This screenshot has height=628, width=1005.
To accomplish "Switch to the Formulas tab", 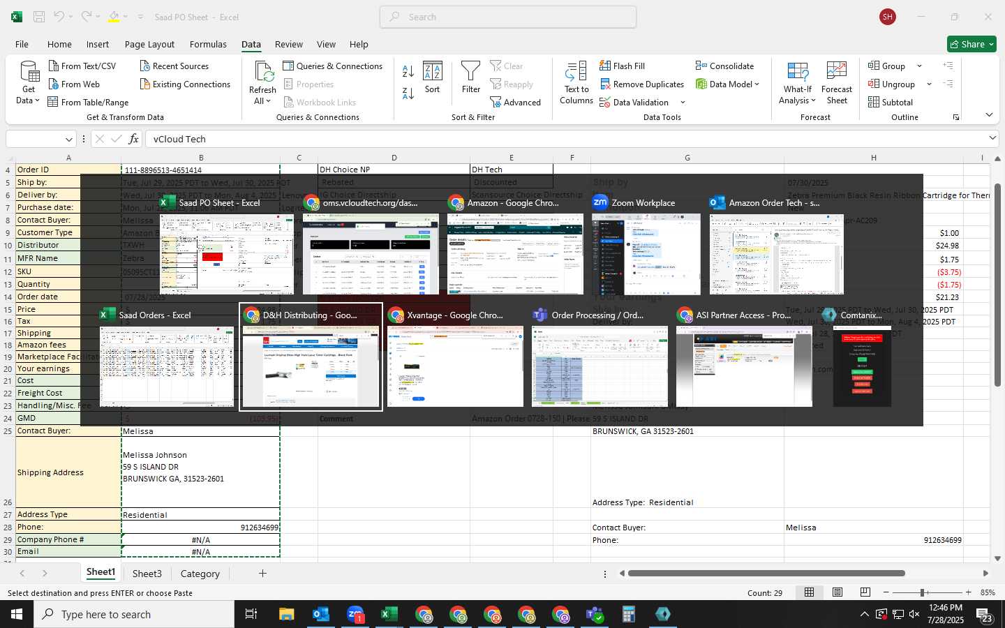I will pyautogui.click(x=208, y=44).
